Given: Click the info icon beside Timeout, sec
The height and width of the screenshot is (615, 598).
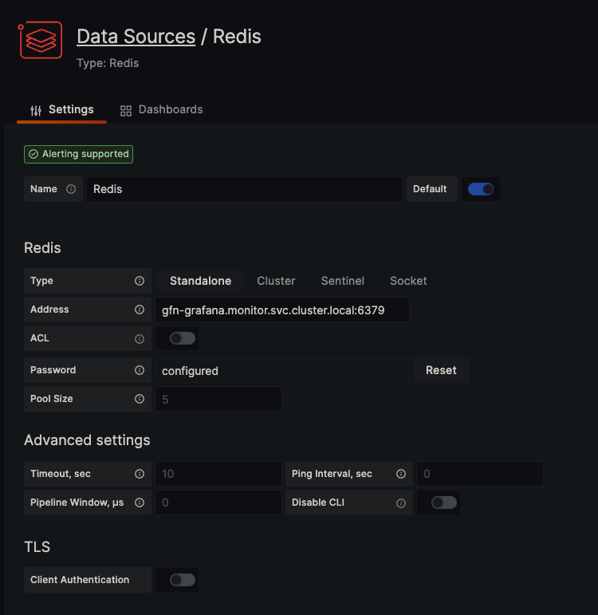Looking at the screenshot, I should click(x=140, y=474).
